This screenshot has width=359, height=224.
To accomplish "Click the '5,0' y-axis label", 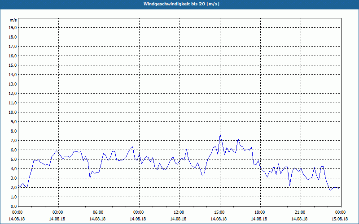I will coord(13,159).
